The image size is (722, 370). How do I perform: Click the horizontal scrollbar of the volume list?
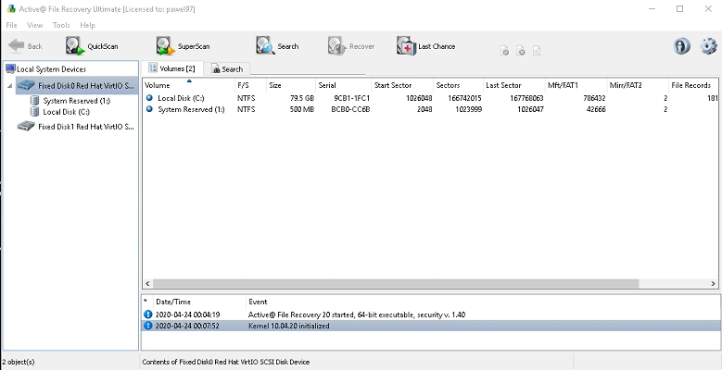(x=371, y=283)
